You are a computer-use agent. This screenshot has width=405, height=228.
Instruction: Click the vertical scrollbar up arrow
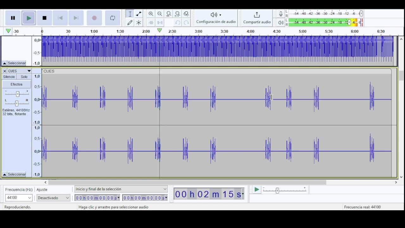coord(401,39)
